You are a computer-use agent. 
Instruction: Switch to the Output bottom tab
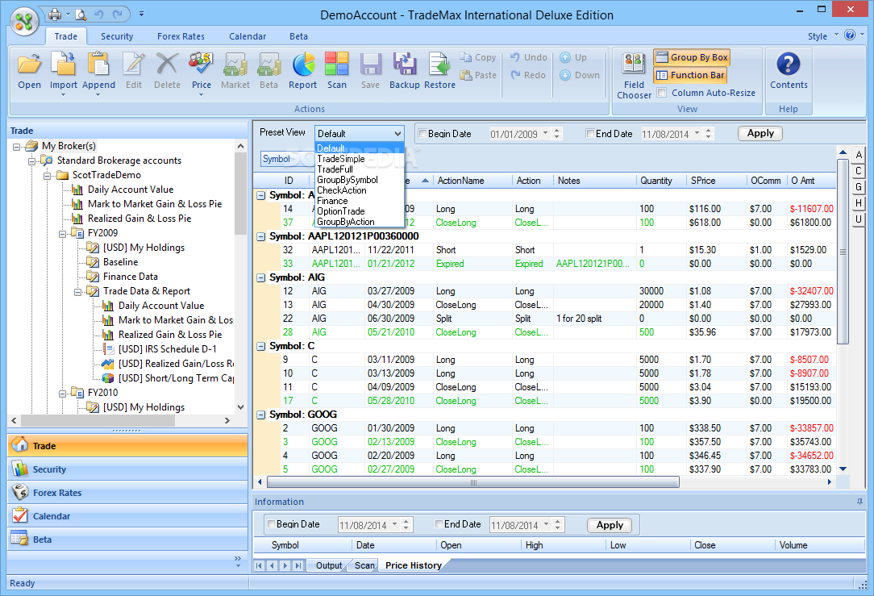point(329,565)
